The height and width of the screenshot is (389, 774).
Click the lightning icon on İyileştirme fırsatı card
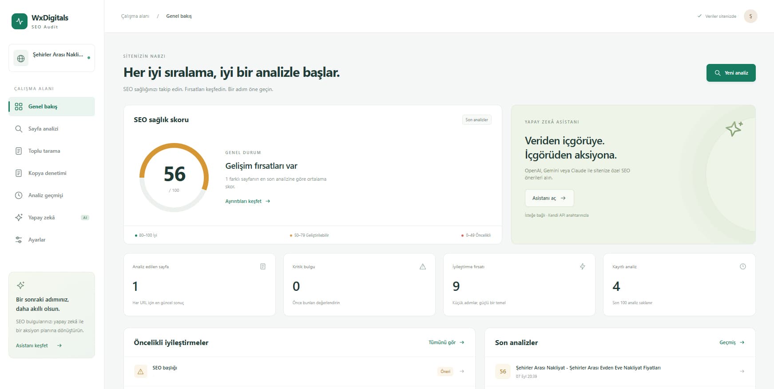[x=583, y=266]
